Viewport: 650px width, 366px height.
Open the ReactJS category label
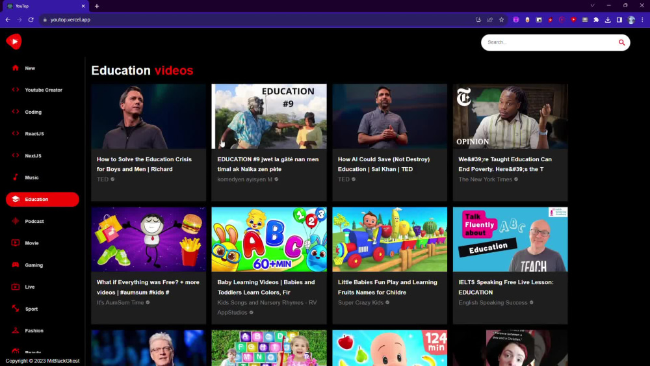pyautogui.click(x=34, y=134)
